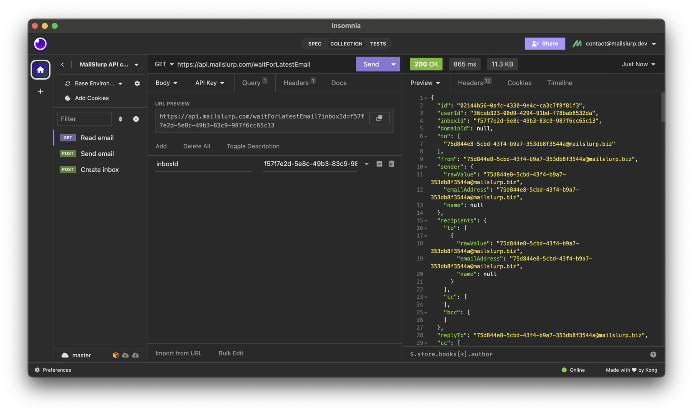The width and height of the screenshot is (693, 414).
Task: Toggle the inboxId parameter enabled checkbox
Action: (x=379, y=164)
